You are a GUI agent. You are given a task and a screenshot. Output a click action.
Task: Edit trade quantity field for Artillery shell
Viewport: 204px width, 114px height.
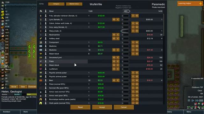(125, 39)
